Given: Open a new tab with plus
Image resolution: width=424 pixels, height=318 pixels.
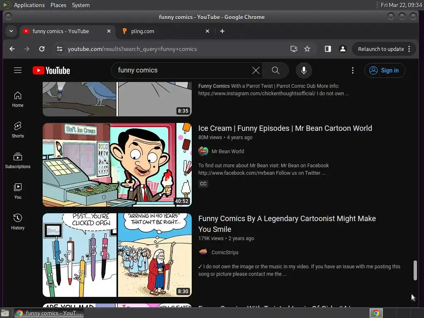Looking at the screenshot, I should tap(222, 31).
